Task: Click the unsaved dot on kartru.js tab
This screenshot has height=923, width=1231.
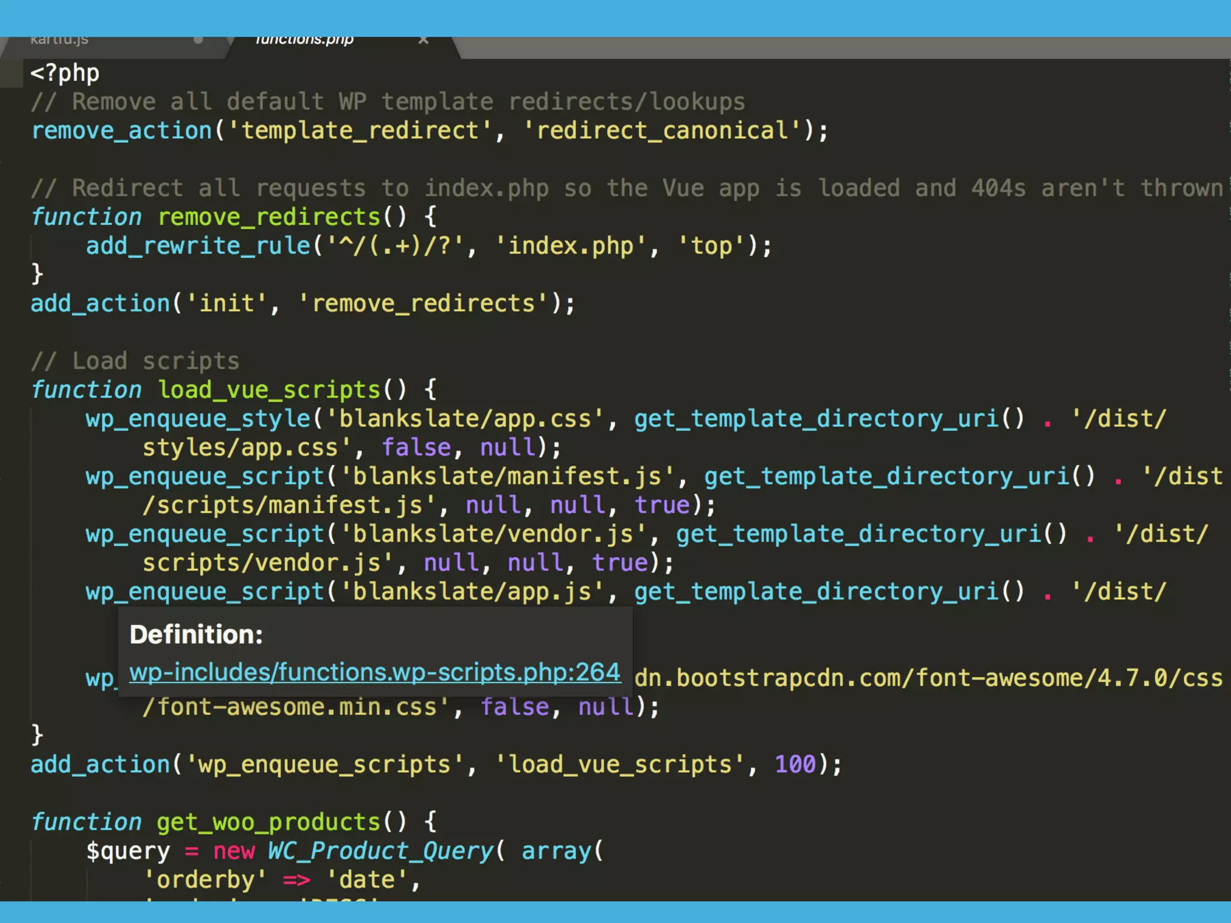Action: 198,41
